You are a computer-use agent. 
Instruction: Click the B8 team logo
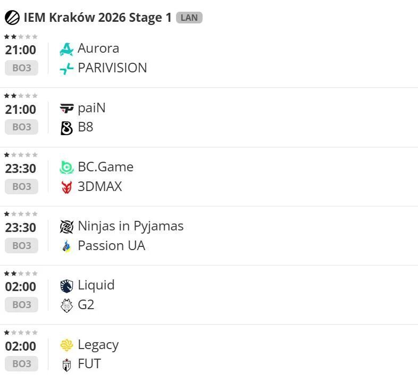click(66, 128)
